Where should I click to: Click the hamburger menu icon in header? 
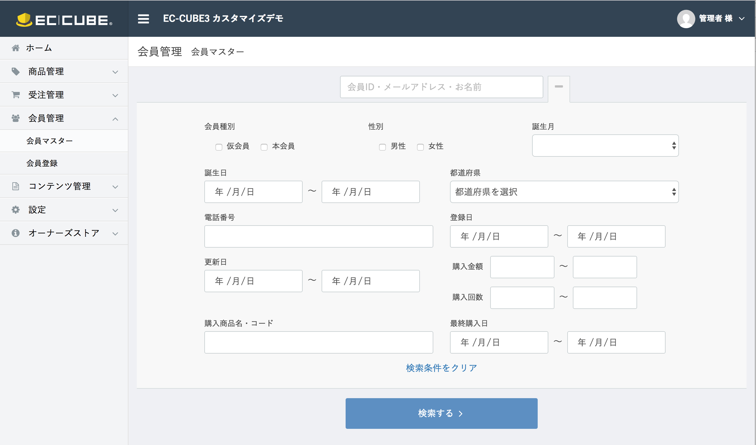pos(143,19)
